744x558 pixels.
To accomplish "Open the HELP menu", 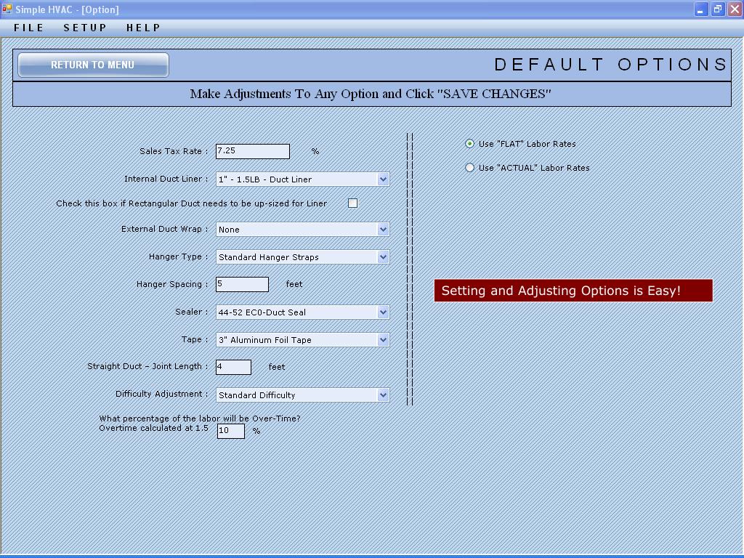I will coord(143,28).
